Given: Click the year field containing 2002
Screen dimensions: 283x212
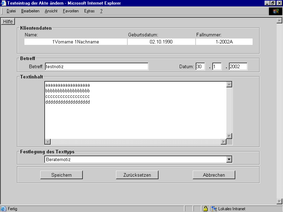Looking at the screenshot, I should tap(238, 66).
